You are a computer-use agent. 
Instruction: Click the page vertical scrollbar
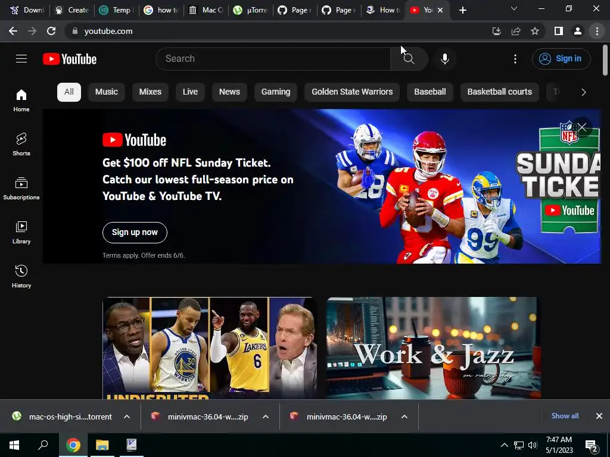point(605,60)
